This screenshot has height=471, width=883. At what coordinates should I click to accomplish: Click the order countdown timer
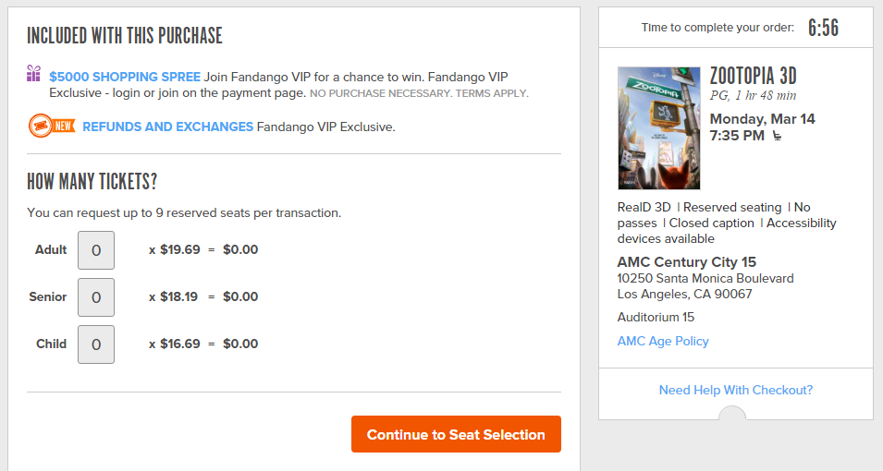823,28
